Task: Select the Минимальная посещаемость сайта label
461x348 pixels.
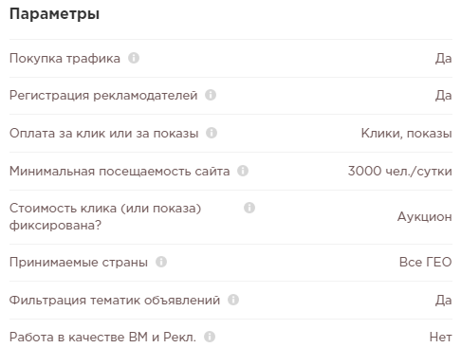Action: pos(120,171)
